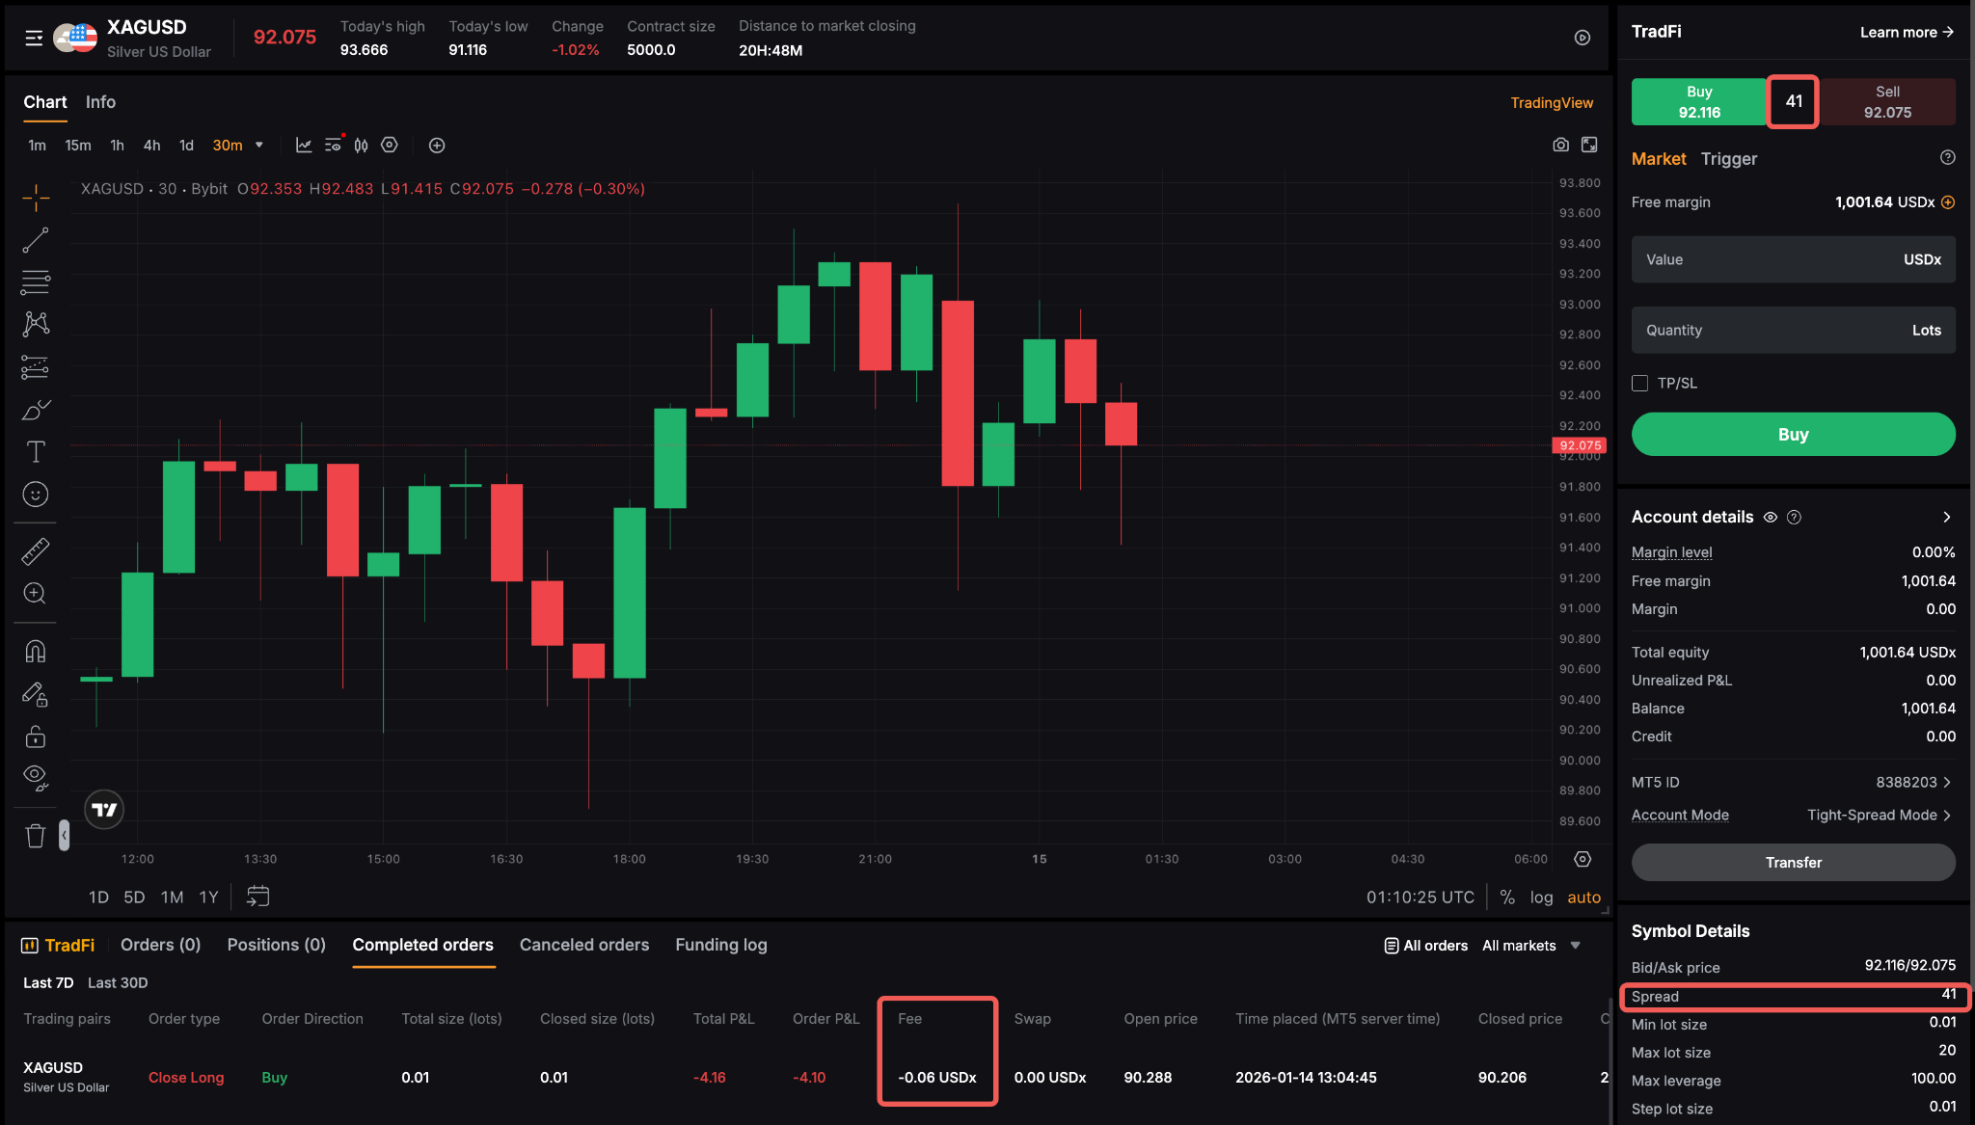Screen dimensions: 1975x1125
Task: Click the ruler measure tool
Action: coord(36,551)
